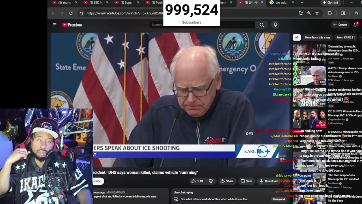Share the video
Screen dimensions: 362x204
click(x=227, y=181)
